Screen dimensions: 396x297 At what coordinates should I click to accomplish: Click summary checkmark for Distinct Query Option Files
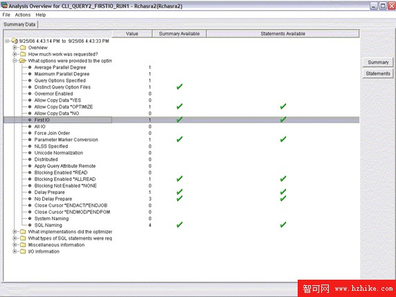click(179, 87)
